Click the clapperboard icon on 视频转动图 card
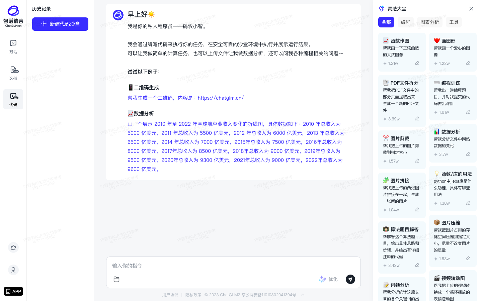 437,278
